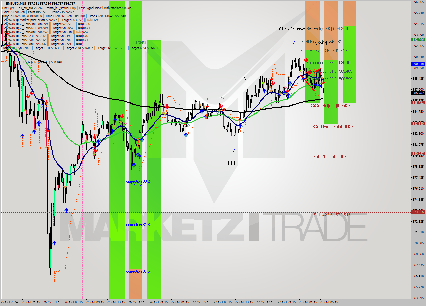Click the chart shift triangle beside the BNBUSD title
This screenshot has height=306, width=426.
3,3
